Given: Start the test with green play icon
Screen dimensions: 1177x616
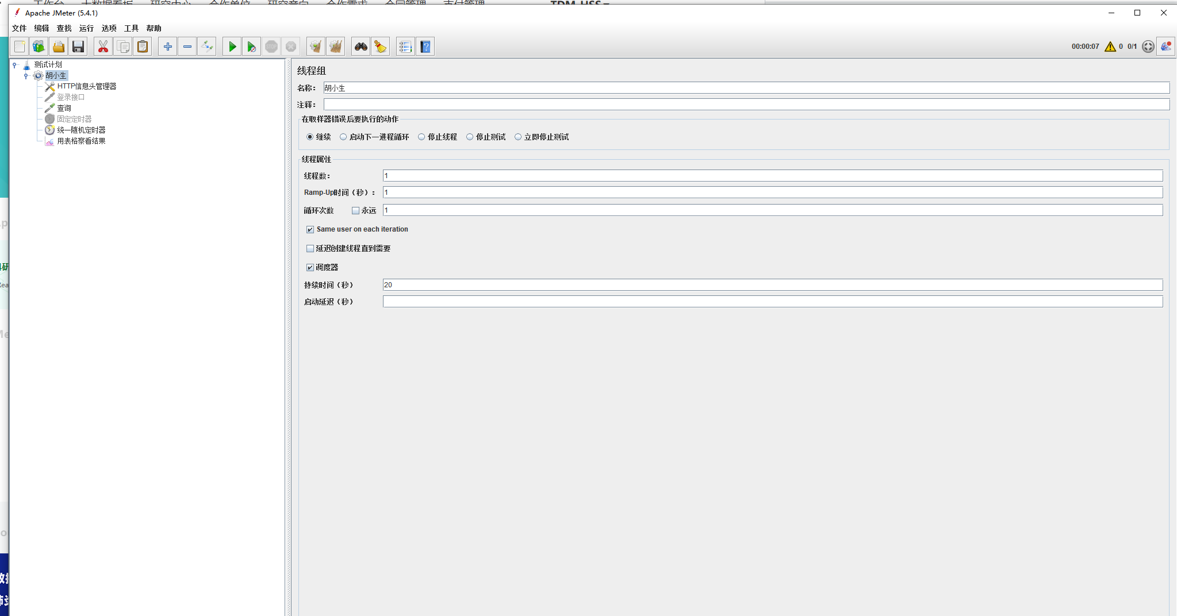Looking at the screenshot, I should tap(232, 47).
